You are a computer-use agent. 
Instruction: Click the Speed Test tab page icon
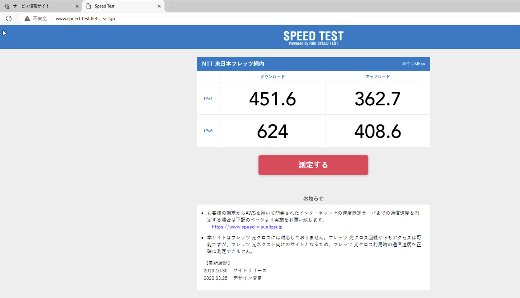[x=89, y=6]
